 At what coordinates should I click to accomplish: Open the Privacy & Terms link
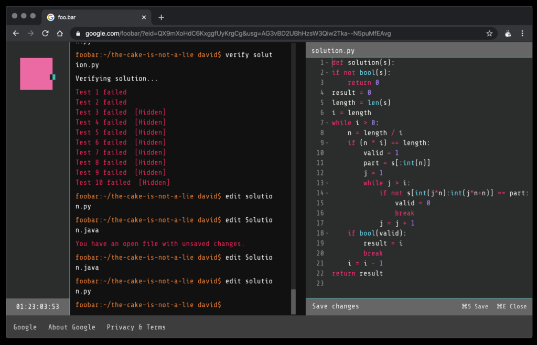coord(136,327)
